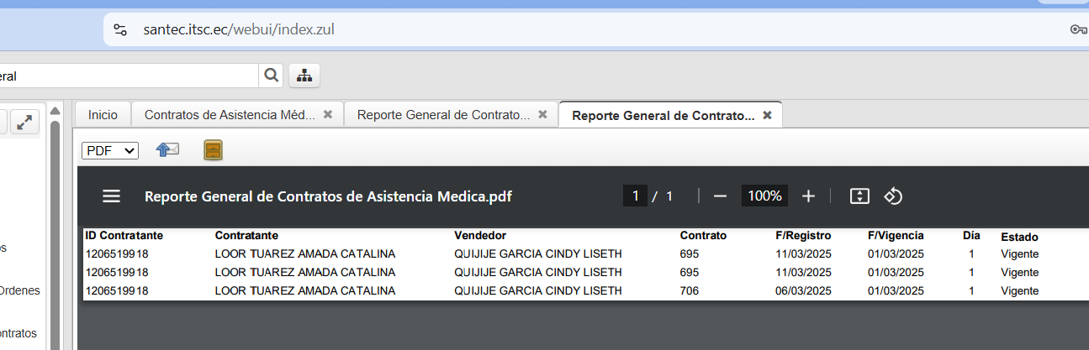Viewport: 1089px width, 350px height.
Task: Click the saved password key icon
Action: [1078, 29]
